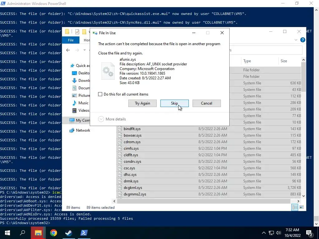Open the File tab in File Explorer
The height and width of the screenshot is (239, 319).
click(x=71, y=40)
